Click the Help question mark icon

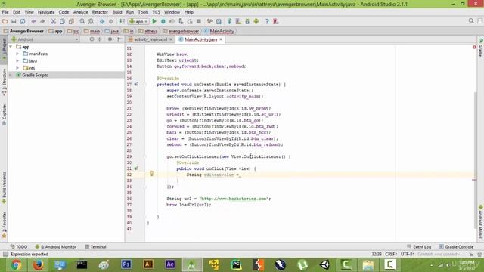(267, 21)
